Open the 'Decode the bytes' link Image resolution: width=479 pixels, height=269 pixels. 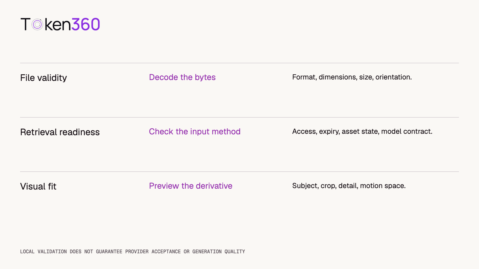point(182,77)
